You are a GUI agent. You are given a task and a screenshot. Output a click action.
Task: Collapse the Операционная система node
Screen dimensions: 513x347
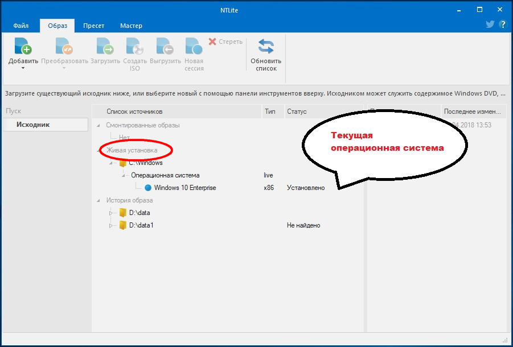(124, 175)
